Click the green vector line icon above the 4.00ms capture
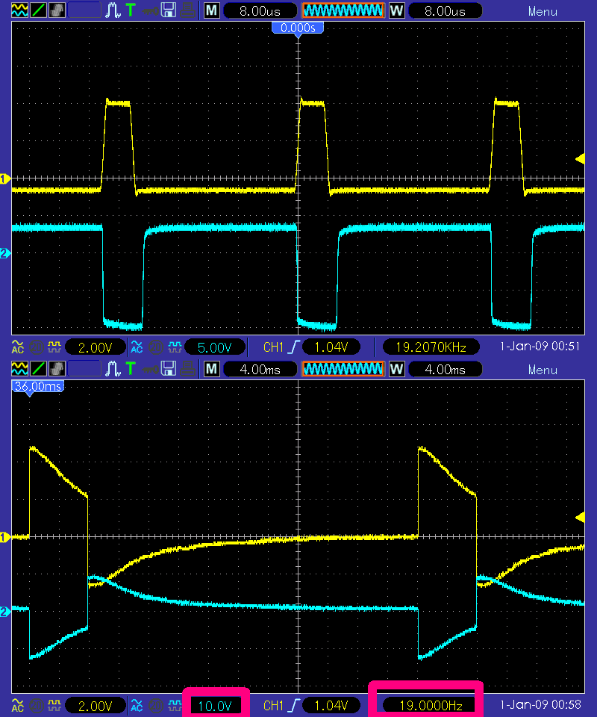 click(38, 368)
